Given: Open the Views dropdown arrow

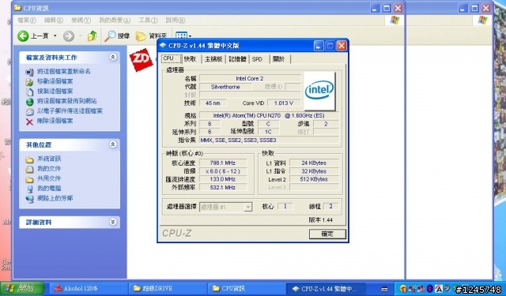Looking at the screenshot, I should pyautogui.click(x=190, y=36).
